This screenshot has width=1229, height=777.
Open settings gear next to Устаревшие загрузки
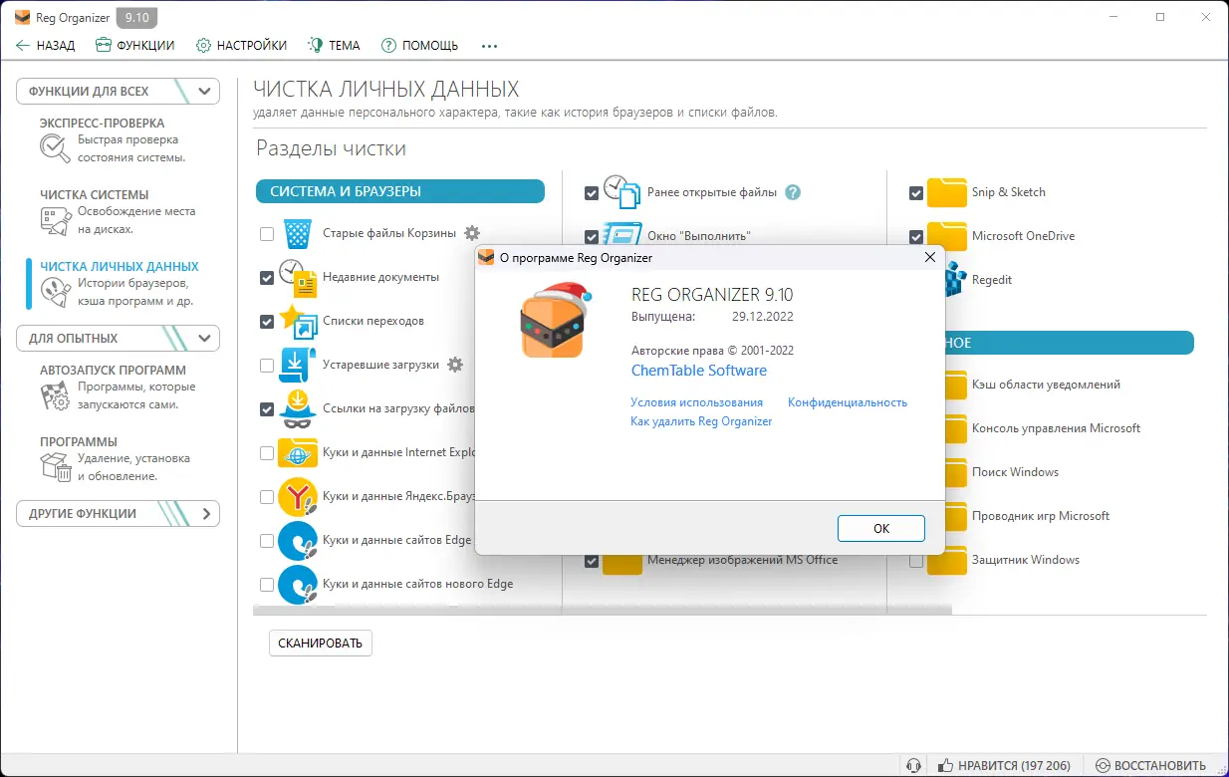(x=455, y=365)
